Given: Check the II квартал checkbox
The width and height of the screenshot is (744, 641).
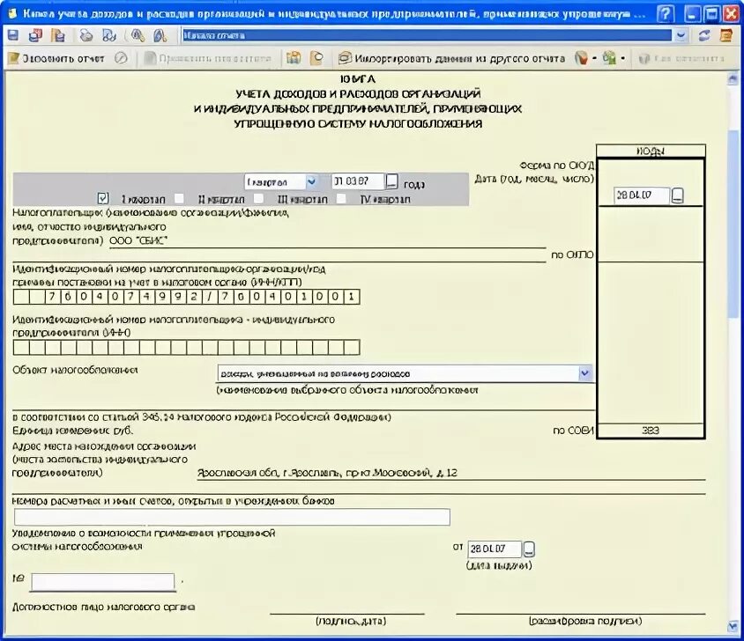Looking at the screenshot, I should point(179,198).
